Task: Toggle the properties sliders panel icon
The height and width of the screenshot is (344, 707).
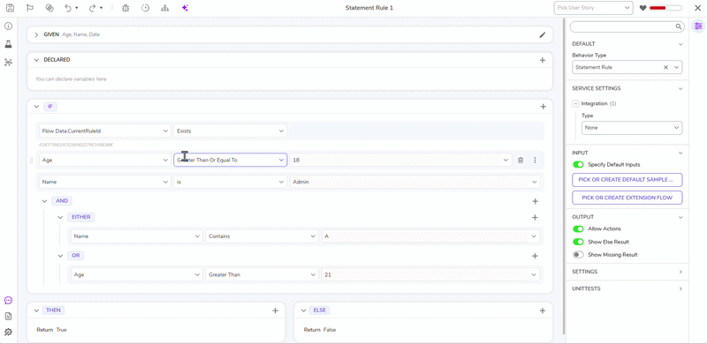Action: pyautogui.click(x=698, y=26)
